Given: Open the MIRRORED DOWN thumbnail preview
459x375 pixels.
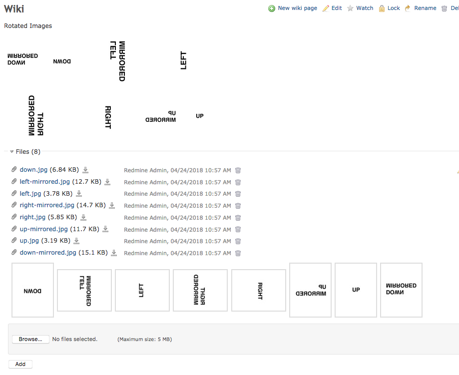Looking at the screenshot, I should point(402,290).
